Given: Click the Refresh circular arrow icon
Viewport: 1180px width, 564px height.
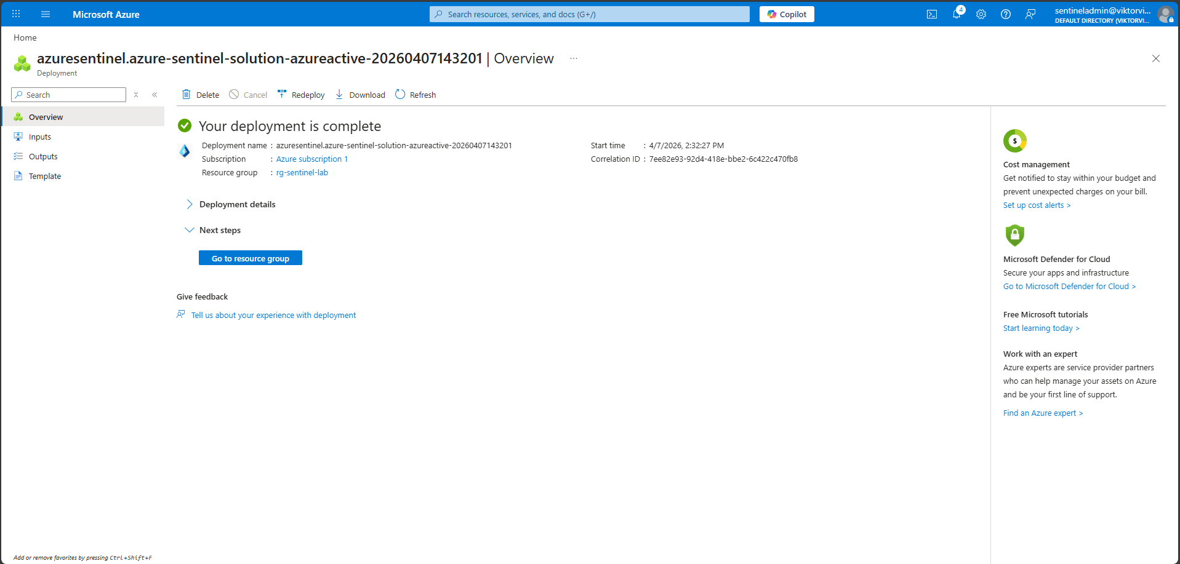Looking at the screenshot, I should 400,94.
